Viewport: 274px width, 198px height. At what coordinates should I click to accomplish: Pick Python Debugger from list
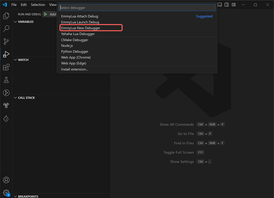(137, 52)
